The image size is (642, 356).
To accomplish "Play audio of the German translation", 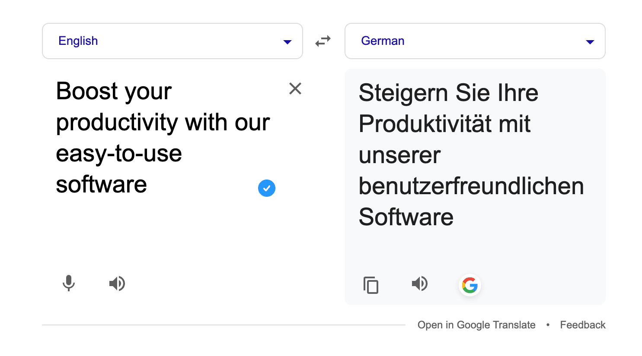I will [x=419, y=284].
